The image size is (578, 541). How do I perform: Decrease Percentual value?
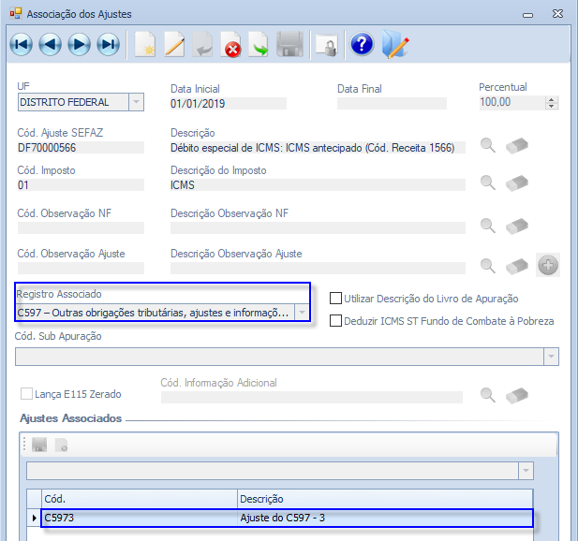coord(551,106)
